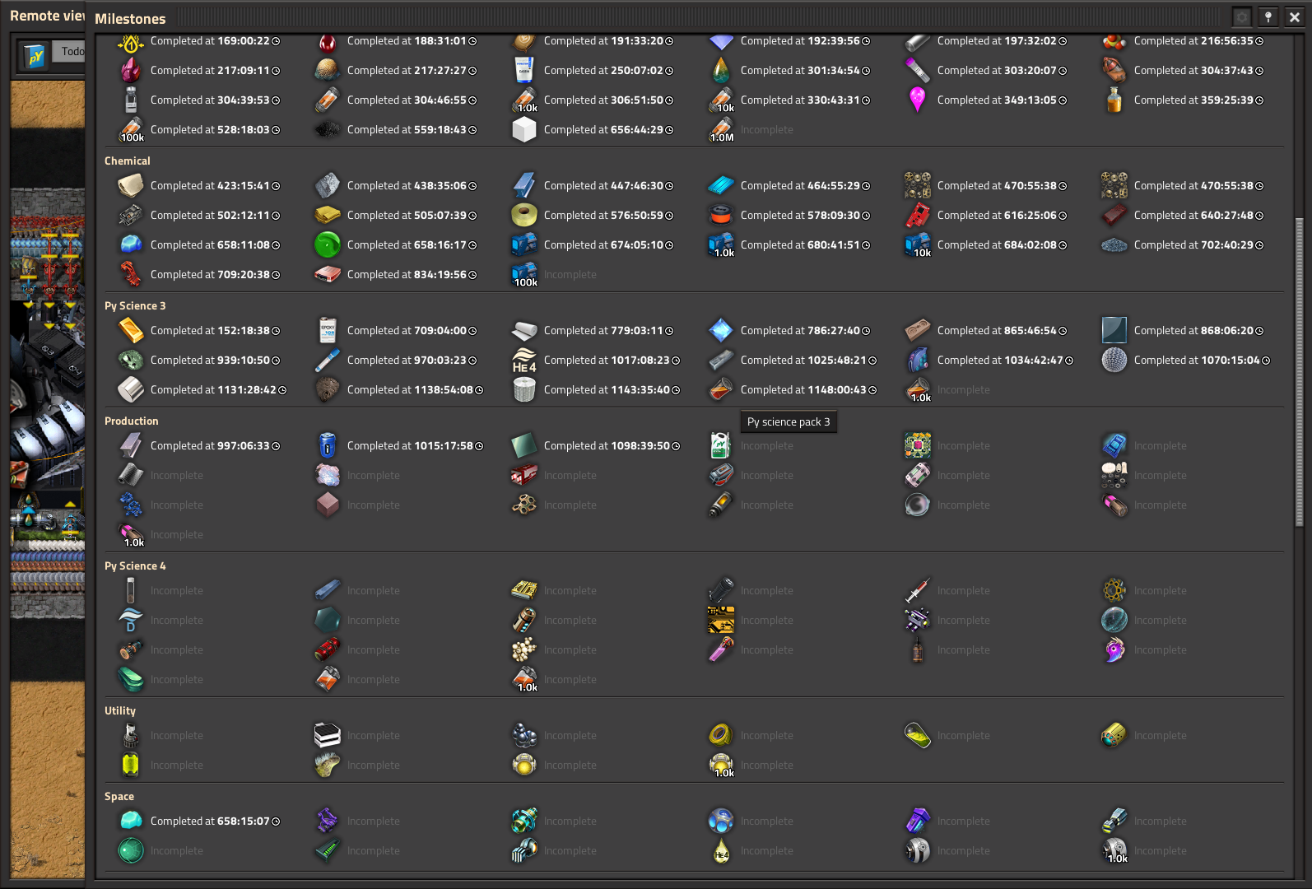Click the Utility section heading
Viewport: 1312px width, 889px height.
(120, 711)
